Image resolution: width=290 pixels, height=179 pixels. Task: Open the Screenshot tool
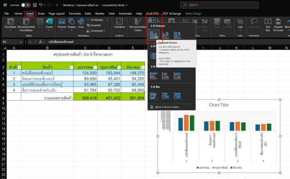96,31
